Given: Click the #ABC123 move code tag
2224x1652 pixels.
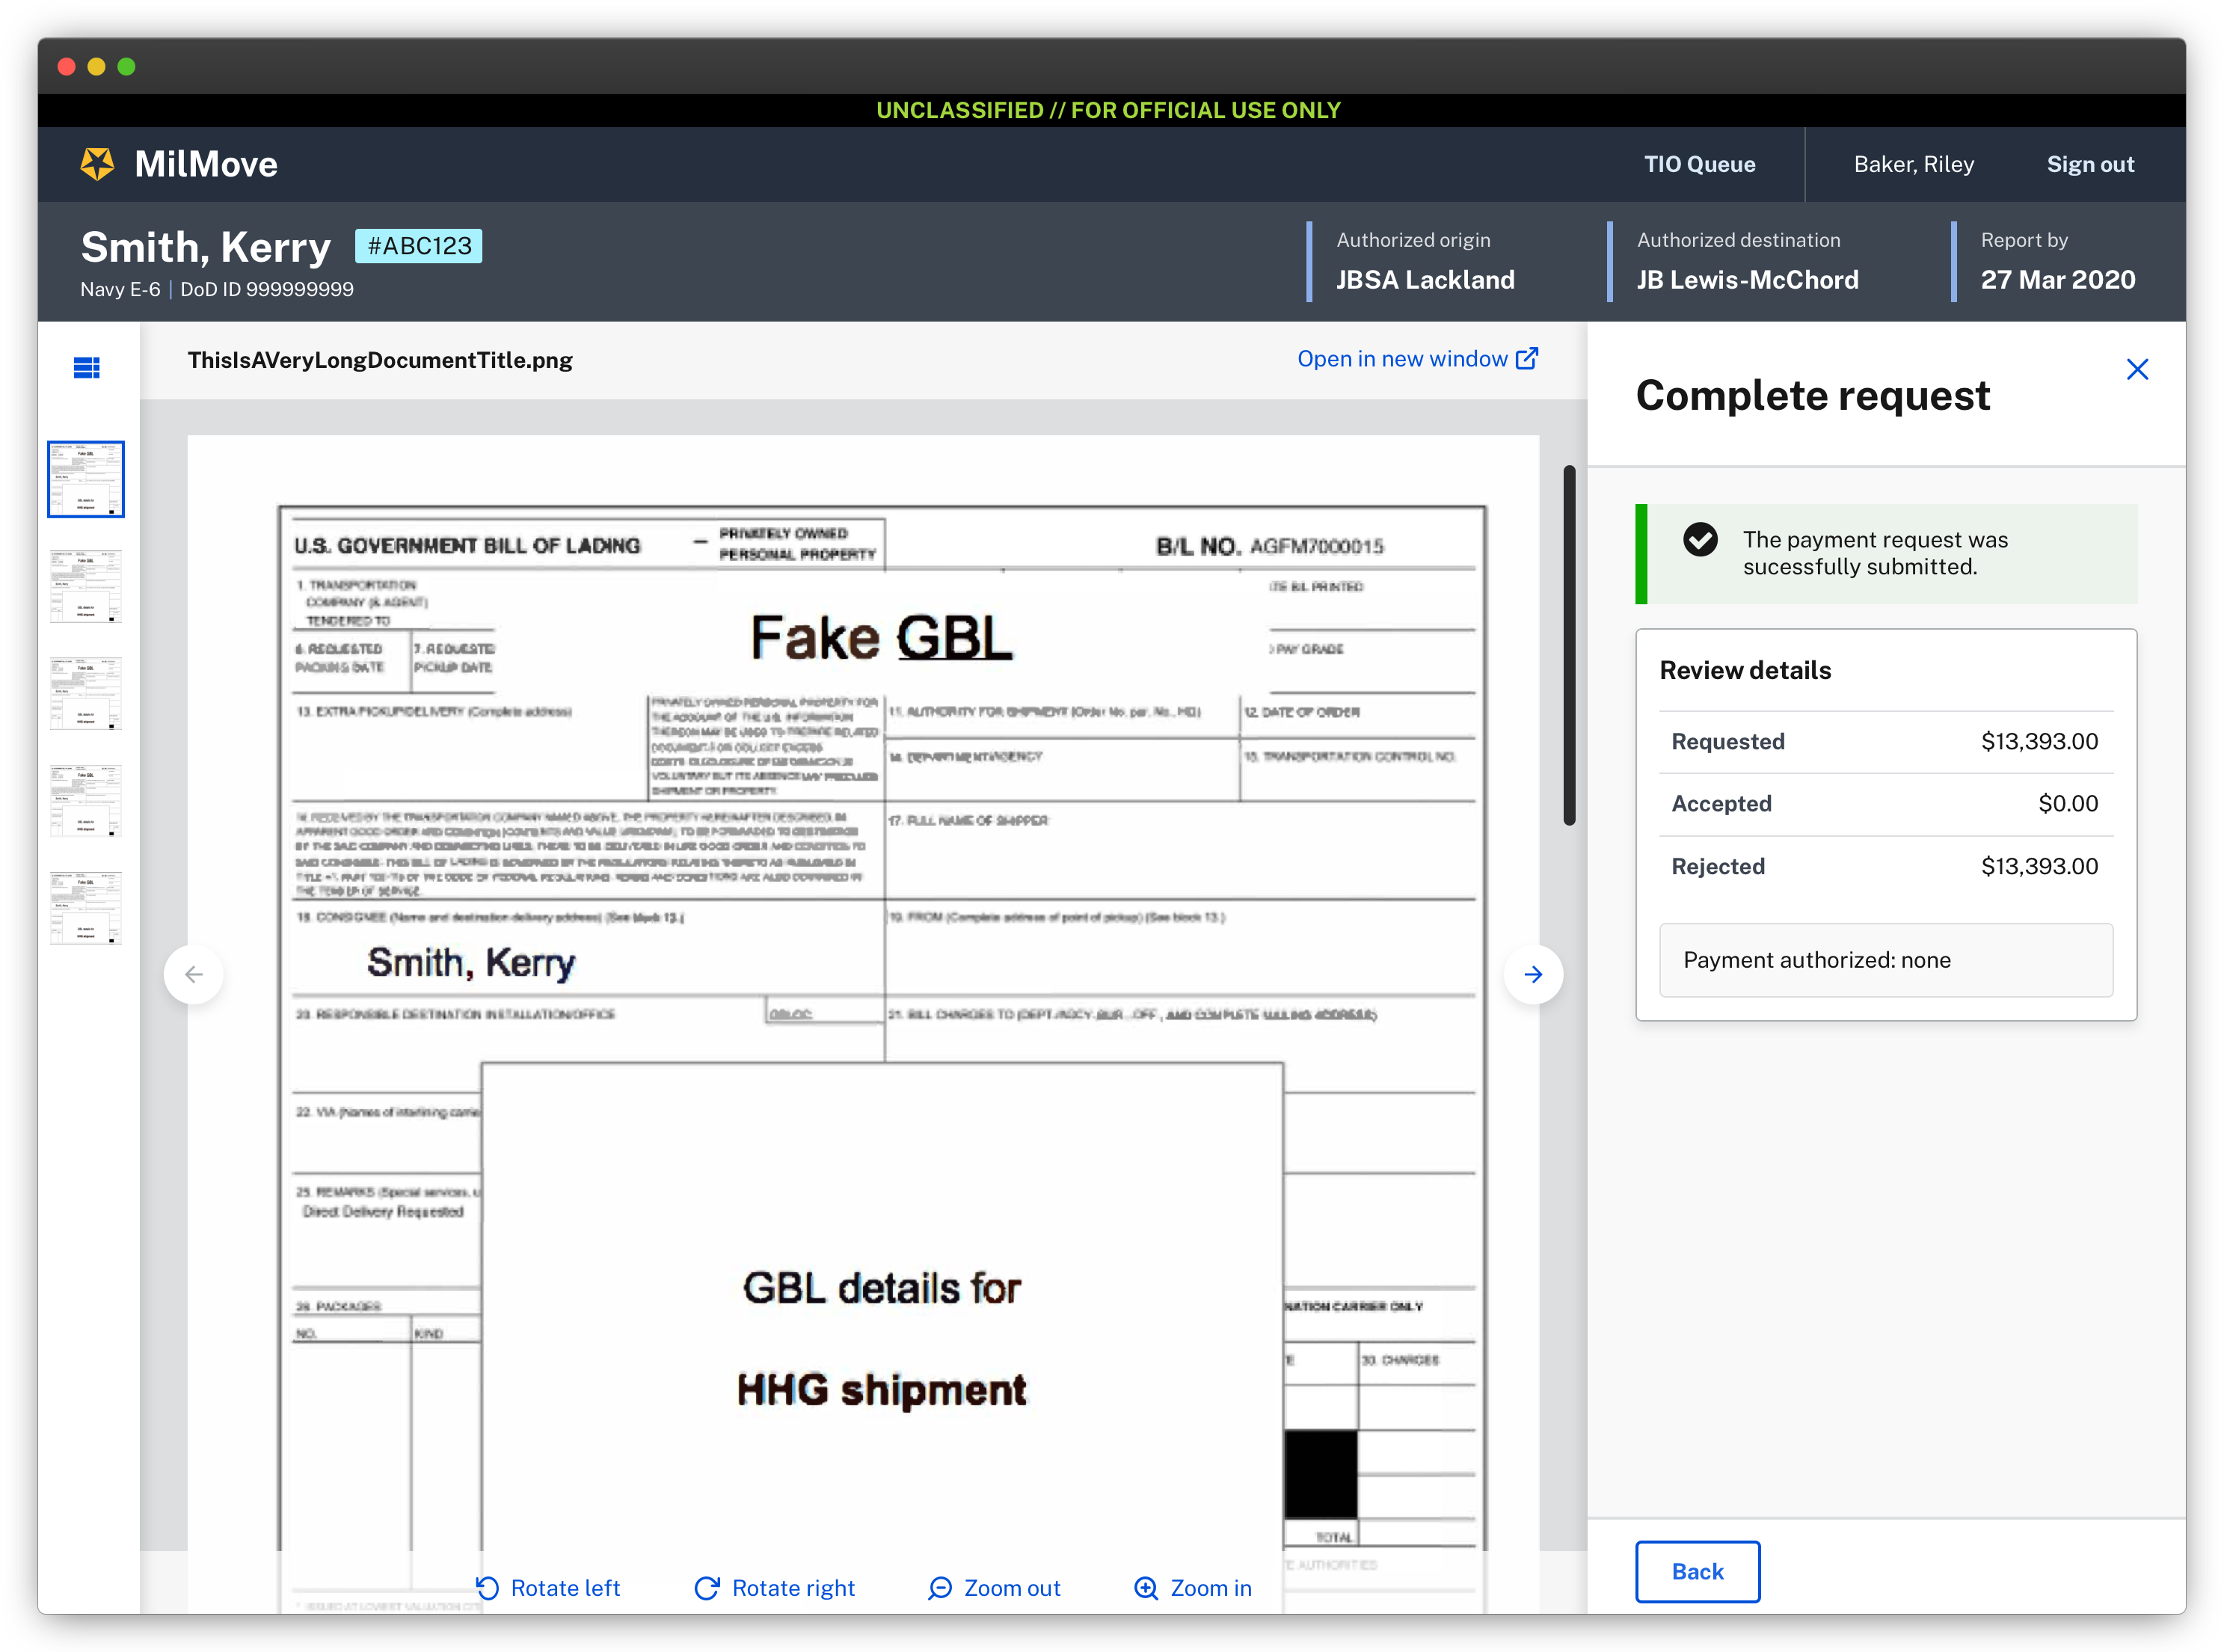Looking at the screenshot, I should pos(418,246).
